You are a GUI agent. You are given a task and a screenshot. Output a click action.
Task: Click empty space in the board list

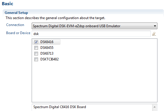coord(94,82)
